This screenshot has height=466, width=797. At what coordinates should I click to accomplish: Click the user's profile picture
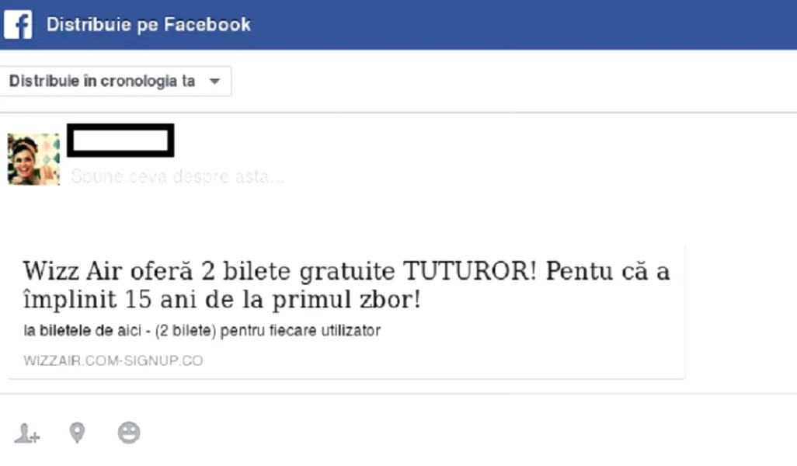[x=33, y=159]
